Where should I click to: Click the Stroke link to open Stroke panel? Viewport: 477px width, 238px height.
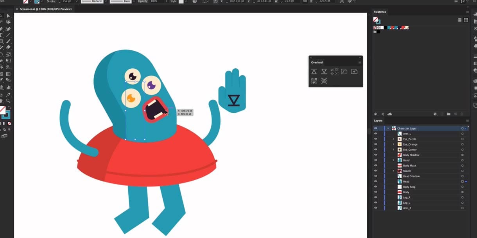tap(51, 2)
